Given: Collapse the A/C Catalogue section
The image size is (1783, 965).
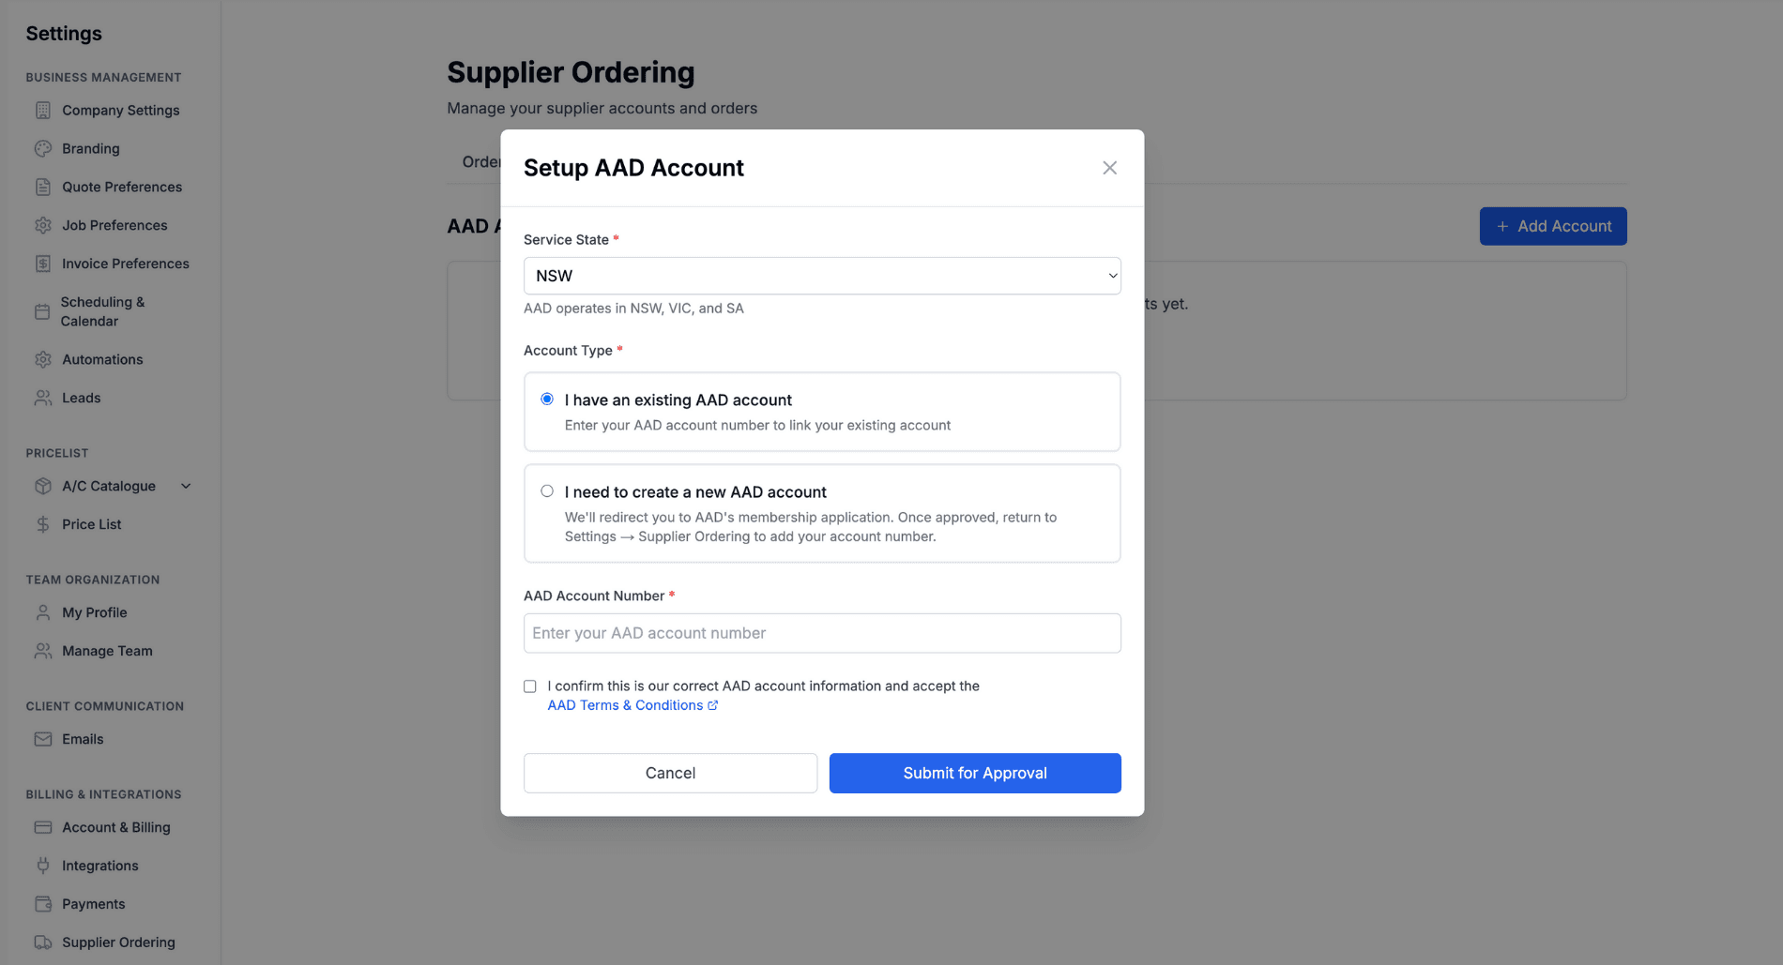Looking at the screenshot, I should (x=185, y=486).
